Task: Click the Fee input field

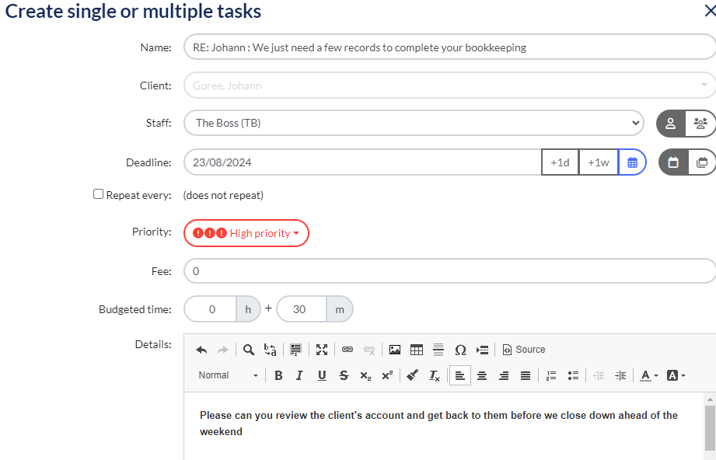Action: (x=449, y=271)
